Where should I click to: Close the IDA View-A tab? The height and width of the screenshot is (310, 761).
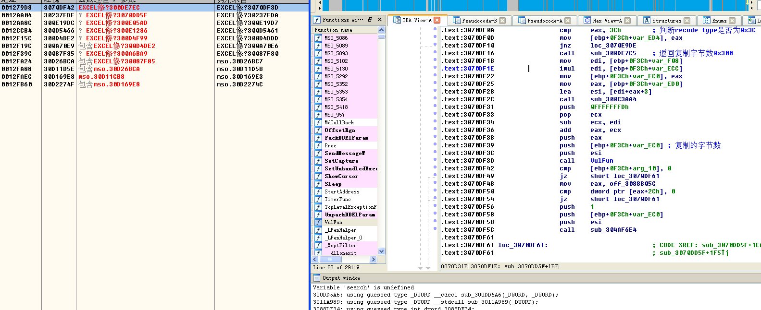coord(437,20)
